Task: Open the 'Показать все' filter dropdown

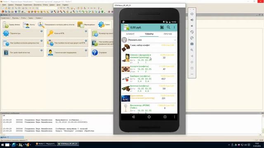Action: [x=152, y=40]
